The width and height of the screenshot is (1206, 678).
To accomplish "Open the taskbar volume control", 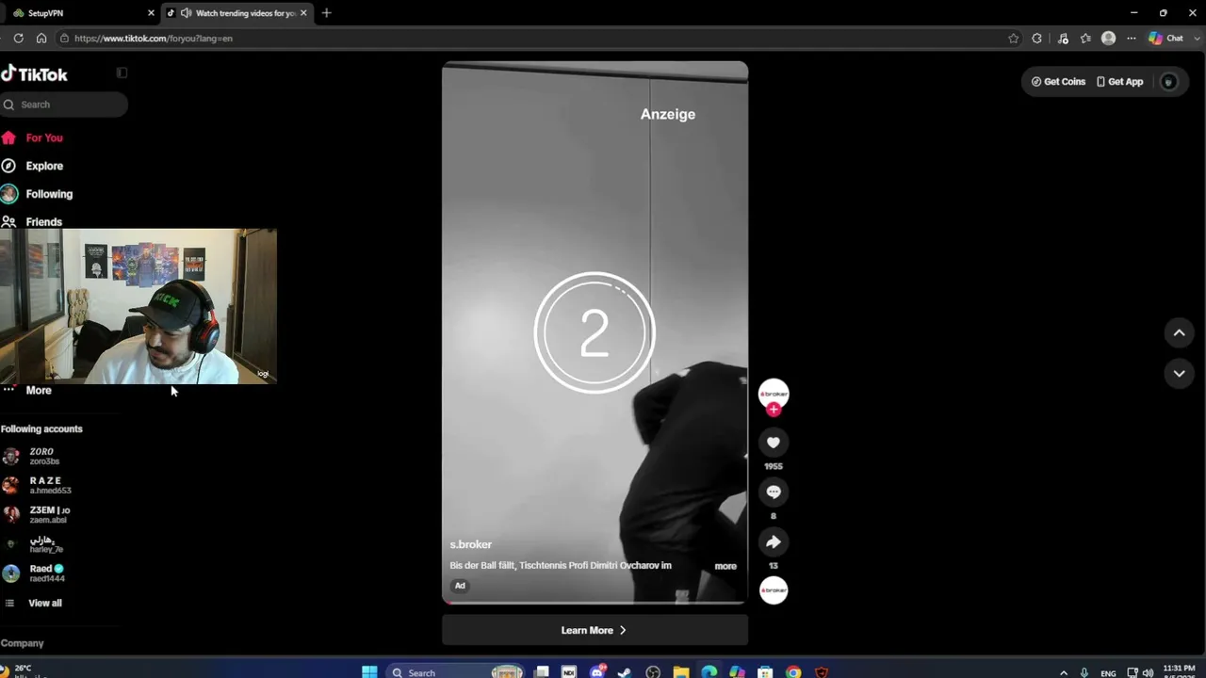I will tap(1148, 672).
